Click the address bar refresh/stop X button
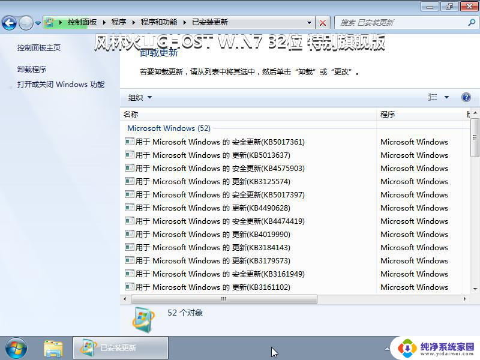 tap(323, 22)
